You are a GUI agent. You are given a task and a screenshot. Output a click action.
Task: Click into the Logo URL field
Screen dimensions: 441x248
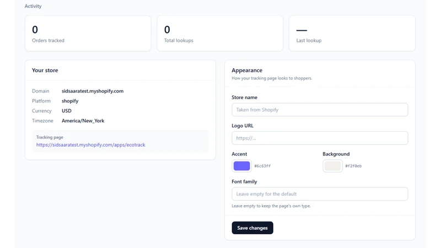pos(320,138)
